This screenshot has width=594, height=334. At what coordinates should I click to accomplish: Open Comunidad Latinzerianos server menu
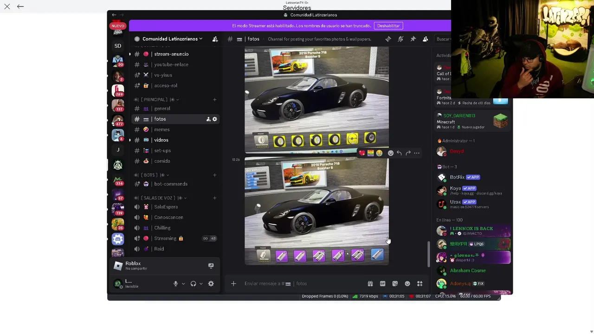pos(173,39)
